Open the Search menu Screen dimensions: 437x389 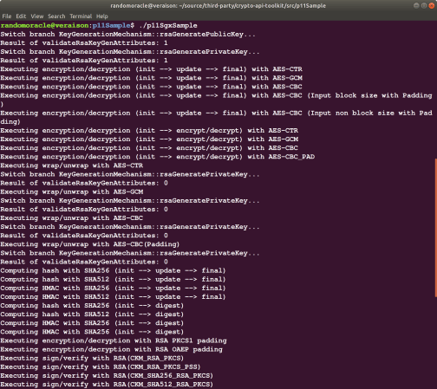tap(56, 16)
